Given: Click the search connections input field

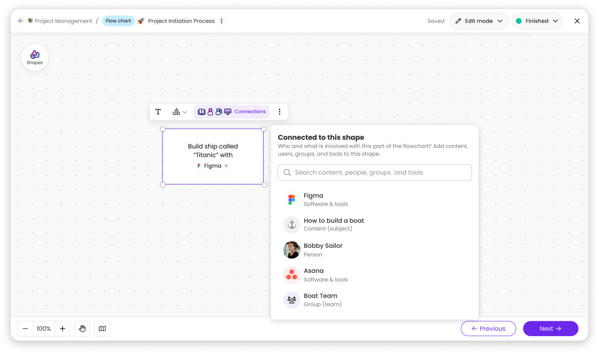Looking at the screenshot, I should [x=374, y=172].
